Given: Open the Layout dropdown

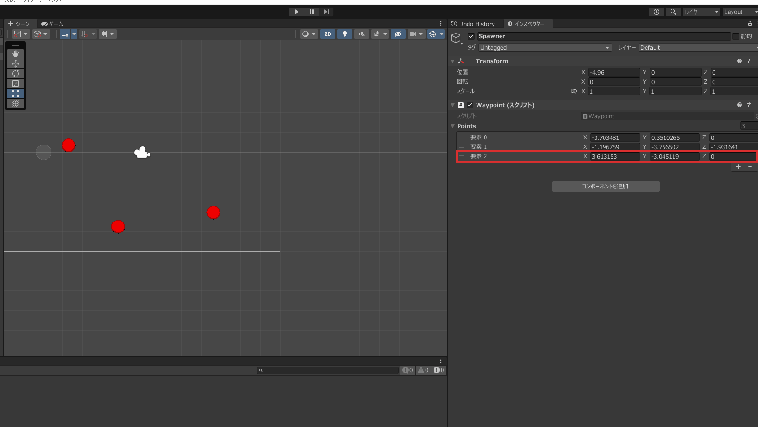Looking at the screenshot, I should 739,12.
